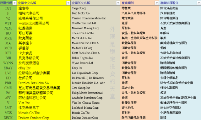Select the 產業類別 header cell
The image size is (201, 120).
coord(139,3)
